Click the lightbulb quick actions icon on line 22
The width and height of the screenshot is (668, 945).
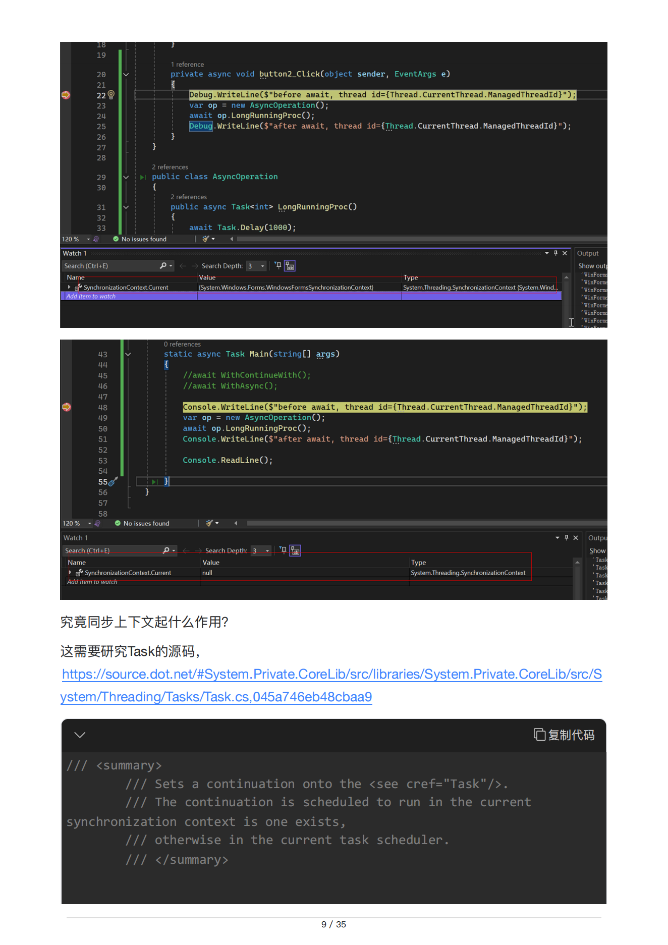[x=111, y=95]
